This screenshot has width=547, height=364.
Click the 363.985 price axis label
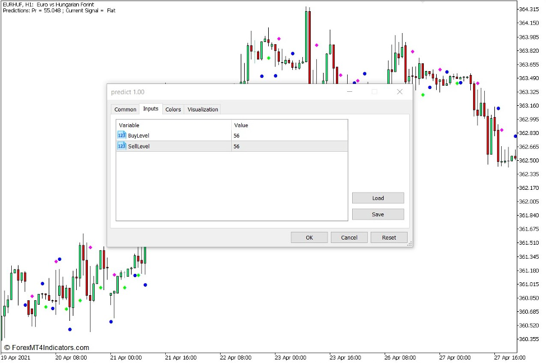(529, 36)
